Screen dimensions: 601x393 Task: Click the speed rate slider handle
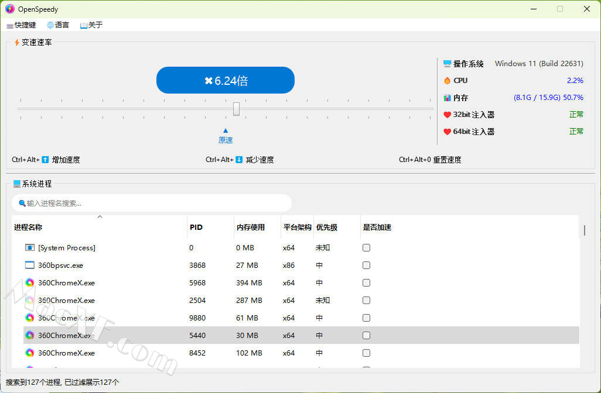(236, 109)
